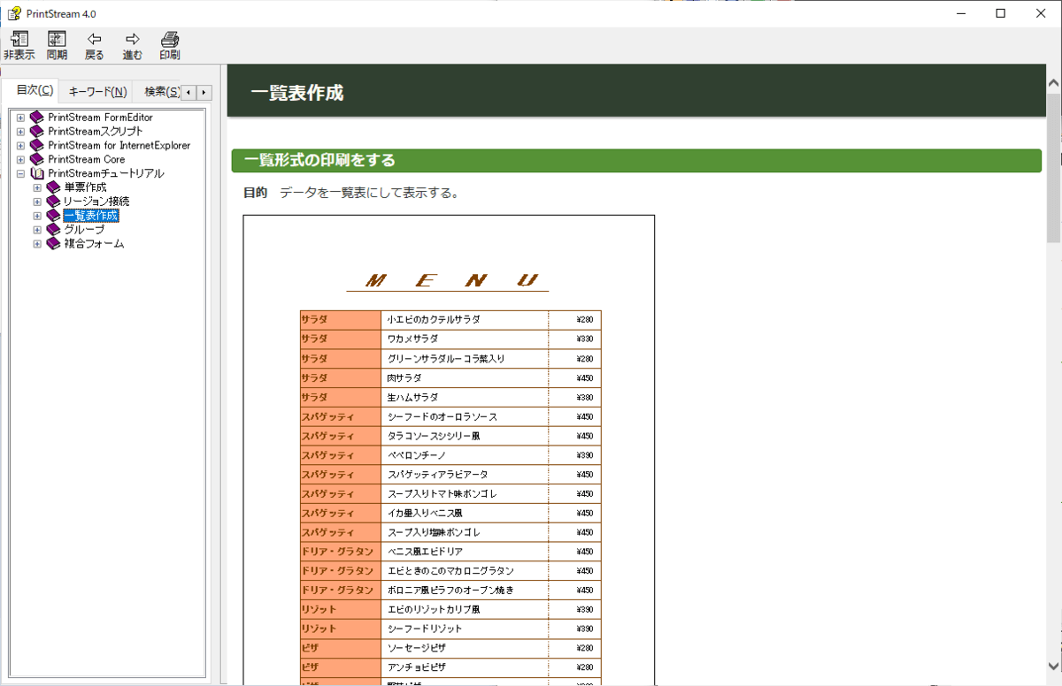Click the 非表示 (Hide) toolbar icon

point(19,39)
